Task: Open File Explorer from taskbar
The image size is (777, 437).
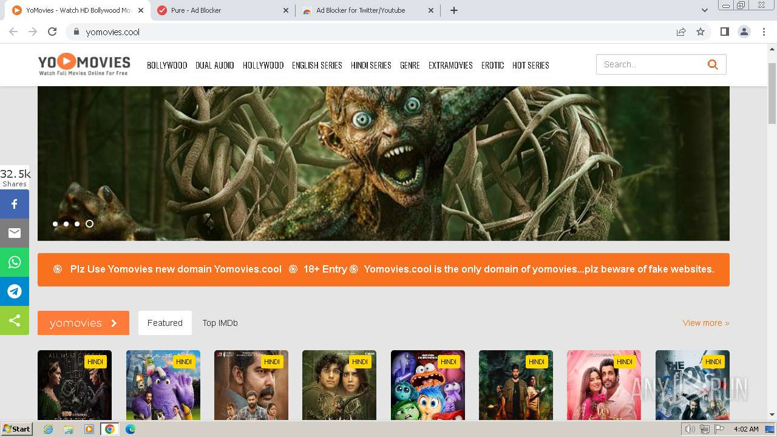Action: tap(69, 429)
